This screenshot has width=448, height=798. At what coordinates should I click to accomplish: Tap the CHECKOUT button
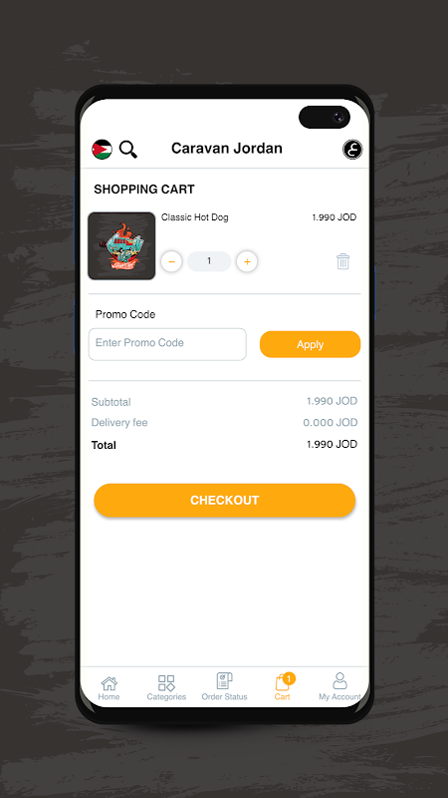225,501
